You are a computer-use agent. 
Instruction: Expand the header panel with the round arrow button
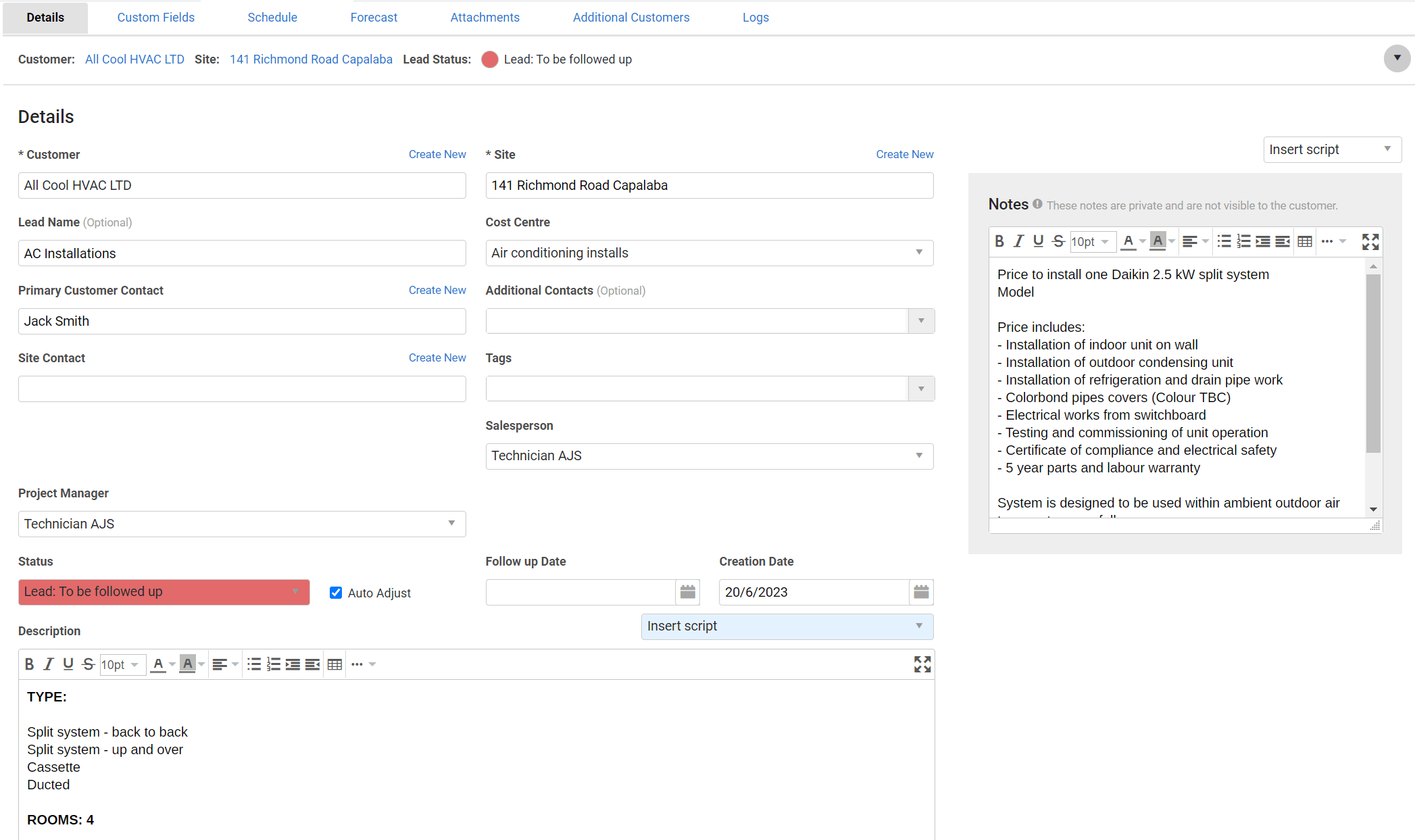click(x=1397, y=59)
